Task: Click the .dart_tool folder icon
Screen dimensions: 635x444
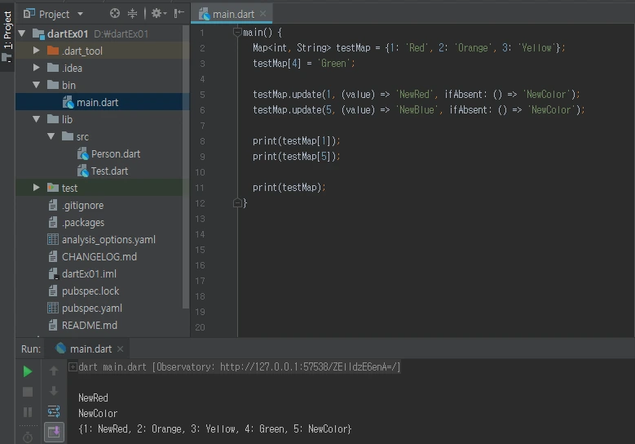Action: [53, 51]
